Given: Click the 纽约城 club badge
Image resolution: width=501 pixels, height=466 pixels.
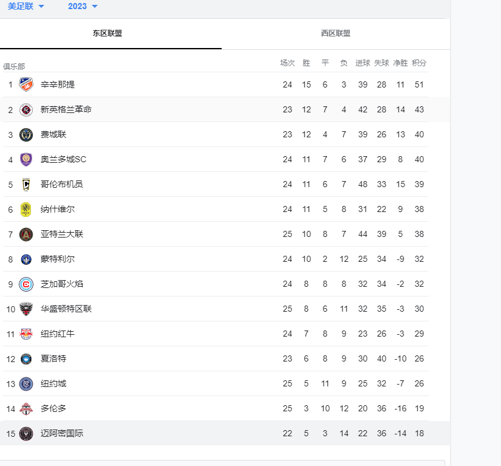Looking at the screenshot, I should pyautogui.click(x=26, y=384).
